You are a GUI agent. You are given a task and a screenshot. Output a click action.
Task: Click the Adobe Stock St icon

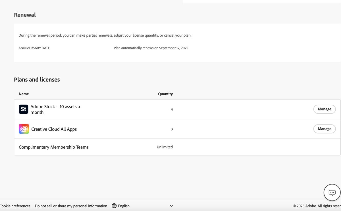click(24, 109)
